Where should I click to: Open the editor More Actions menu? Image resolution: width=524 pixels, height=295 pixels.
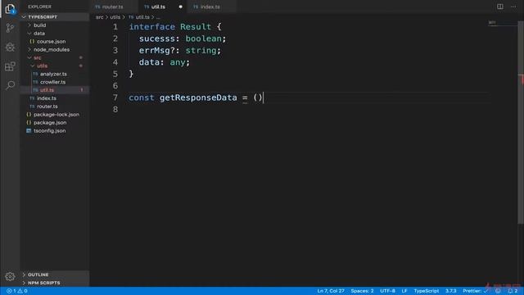coord(513,7)
